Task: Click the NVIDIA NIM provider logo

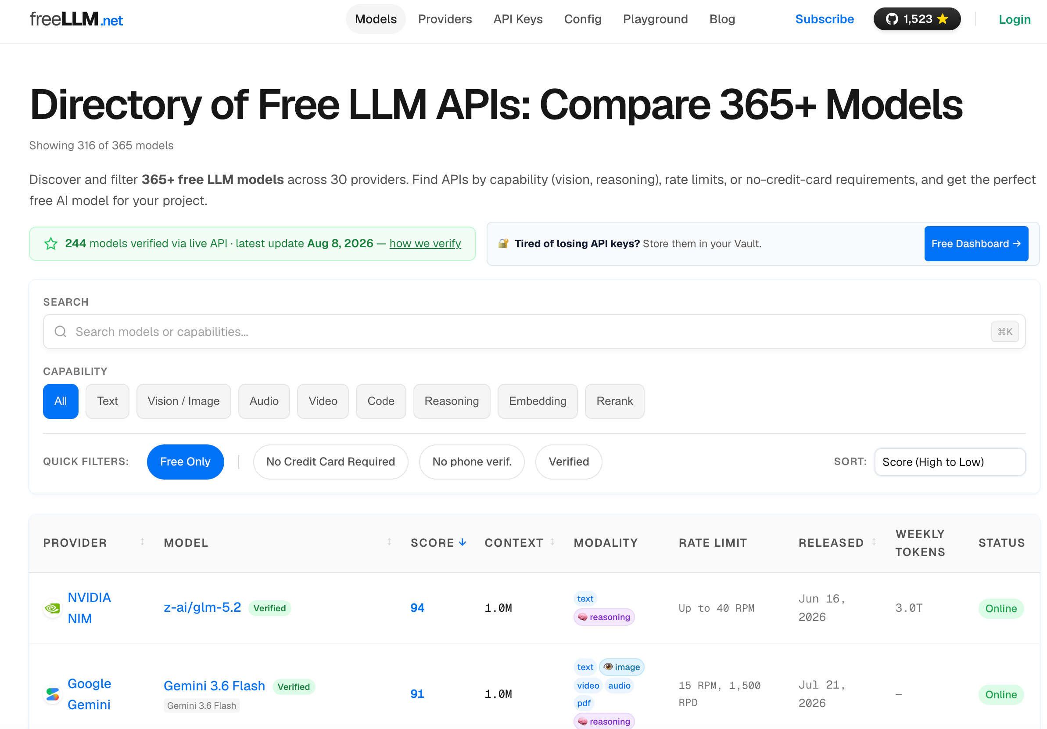Action: tap(53, 608)
